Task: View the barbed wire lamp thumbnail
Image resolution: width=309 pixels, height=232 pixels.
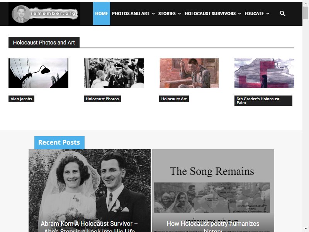Action: pos(38,73)
